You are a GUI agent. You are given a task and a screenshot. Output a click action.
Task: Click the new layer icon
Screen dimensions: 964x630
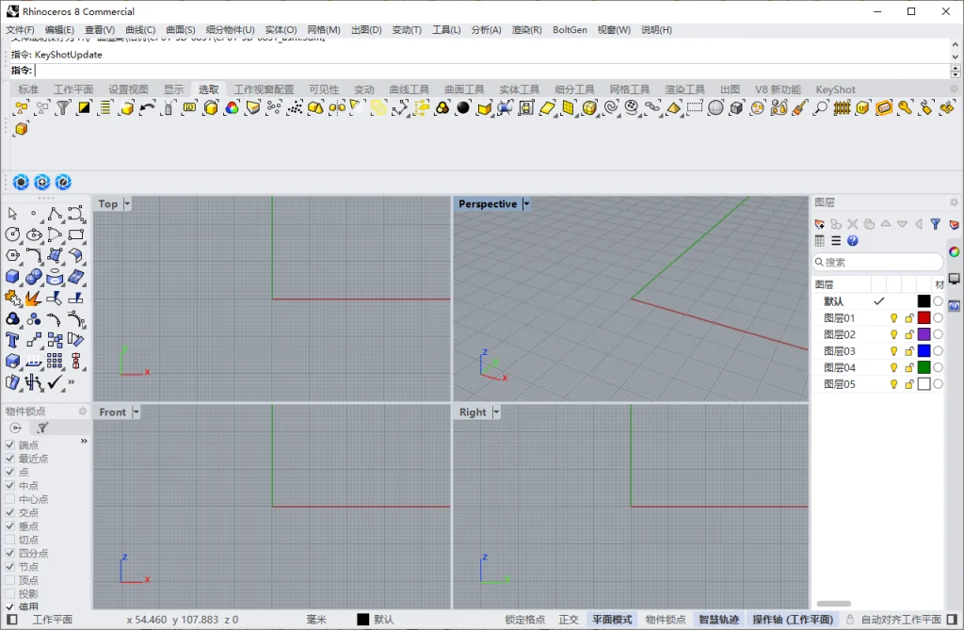pyautogui.click(x=820, y=224)
